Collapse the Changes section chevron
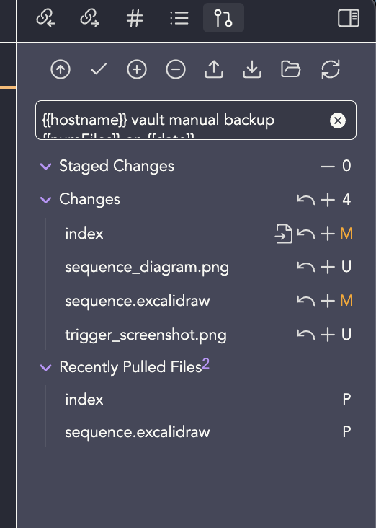The height and width of the screenshot is (528, 376). (45, 200)
